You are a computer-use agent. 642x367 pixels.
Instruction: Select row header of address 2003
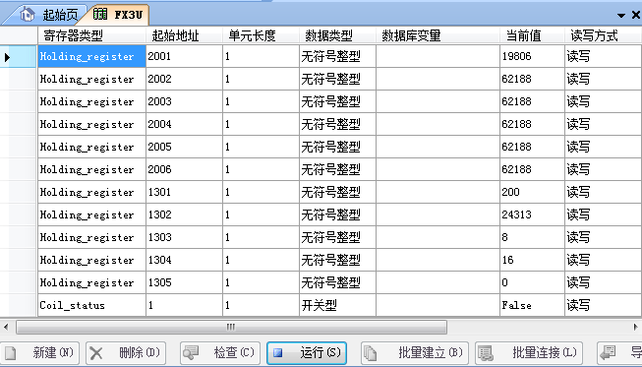click(x=19, y=101)
